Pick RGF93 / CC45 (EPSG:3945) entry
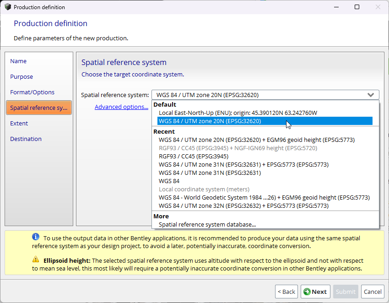The image size is (389, 303). click(x=193, y=157)
